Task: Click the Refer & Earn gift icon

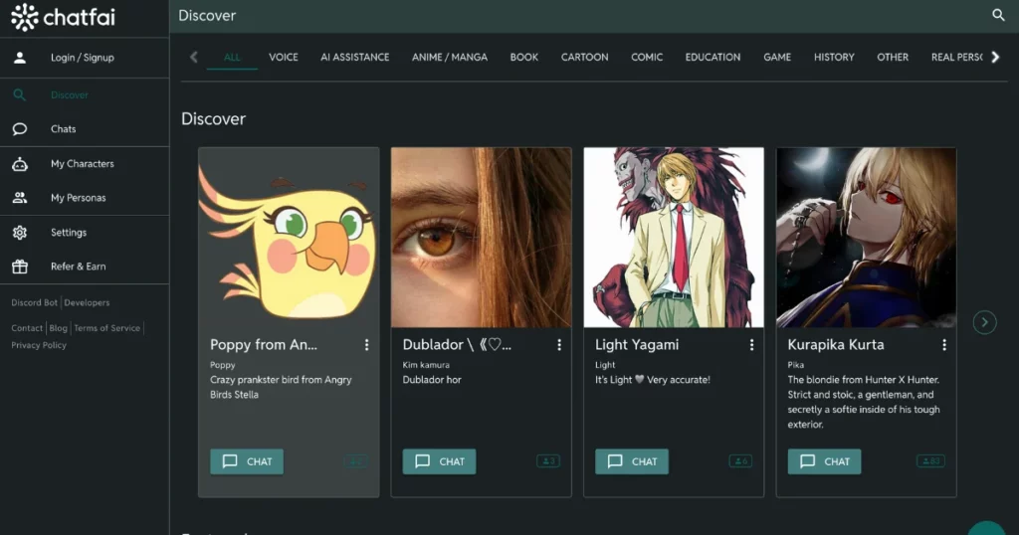Action: 20,267
